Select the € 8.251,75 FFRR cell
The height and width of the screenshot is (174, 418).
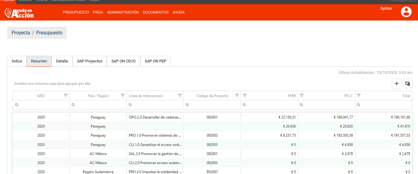pos(269,136)
